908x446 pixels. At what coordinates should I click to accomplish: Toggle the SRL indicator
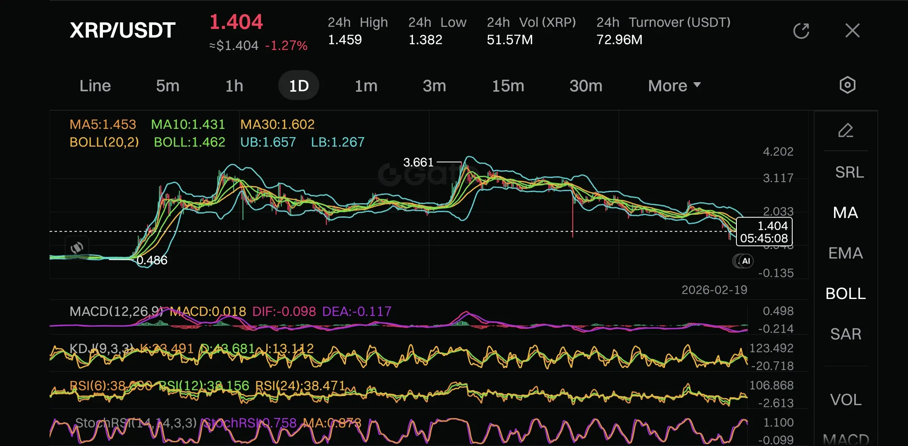tap(849, 172)
